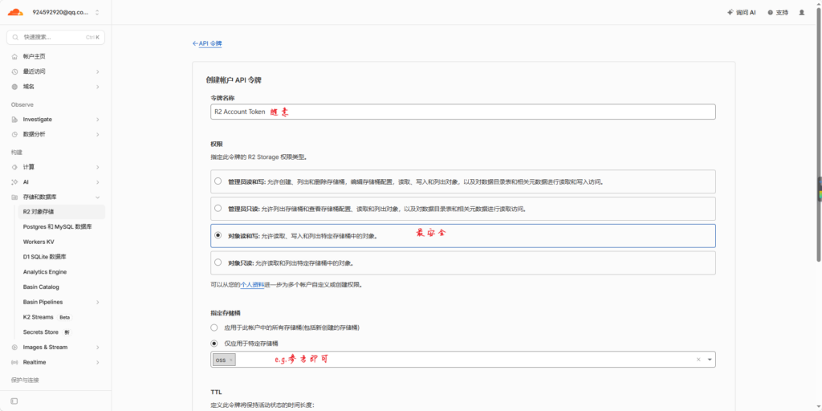Clear all selected buckets with the X
Screen dimensions: 822x411
pyautogui.click(x=698, y=360)
